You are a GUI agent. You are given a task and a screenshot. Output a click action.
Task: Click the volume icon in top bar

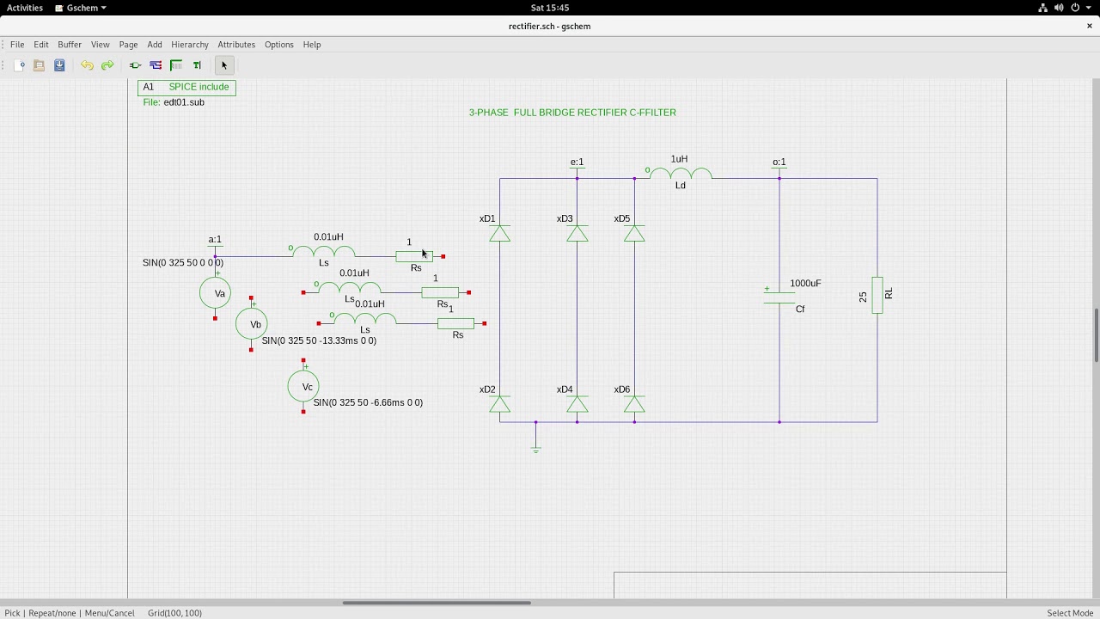click(x=1060, y=8)
